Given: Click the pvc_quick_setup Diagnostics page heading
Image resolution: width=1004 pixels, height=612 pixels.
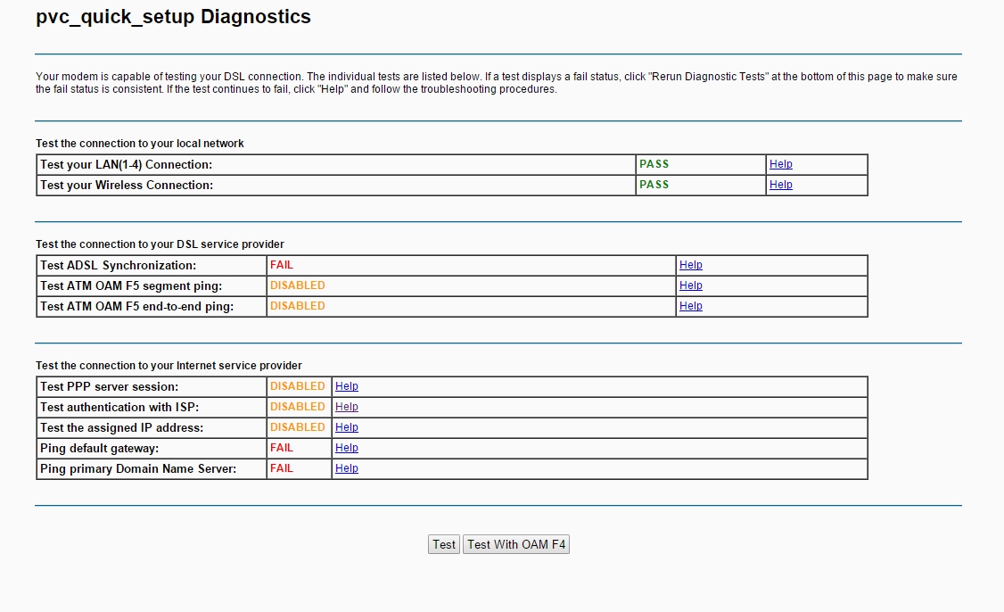Looking at the screenshot, I should coord(173,17).
